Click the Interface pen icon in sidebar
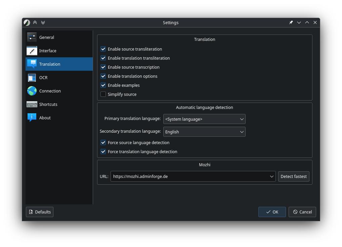 coord(32,51)
